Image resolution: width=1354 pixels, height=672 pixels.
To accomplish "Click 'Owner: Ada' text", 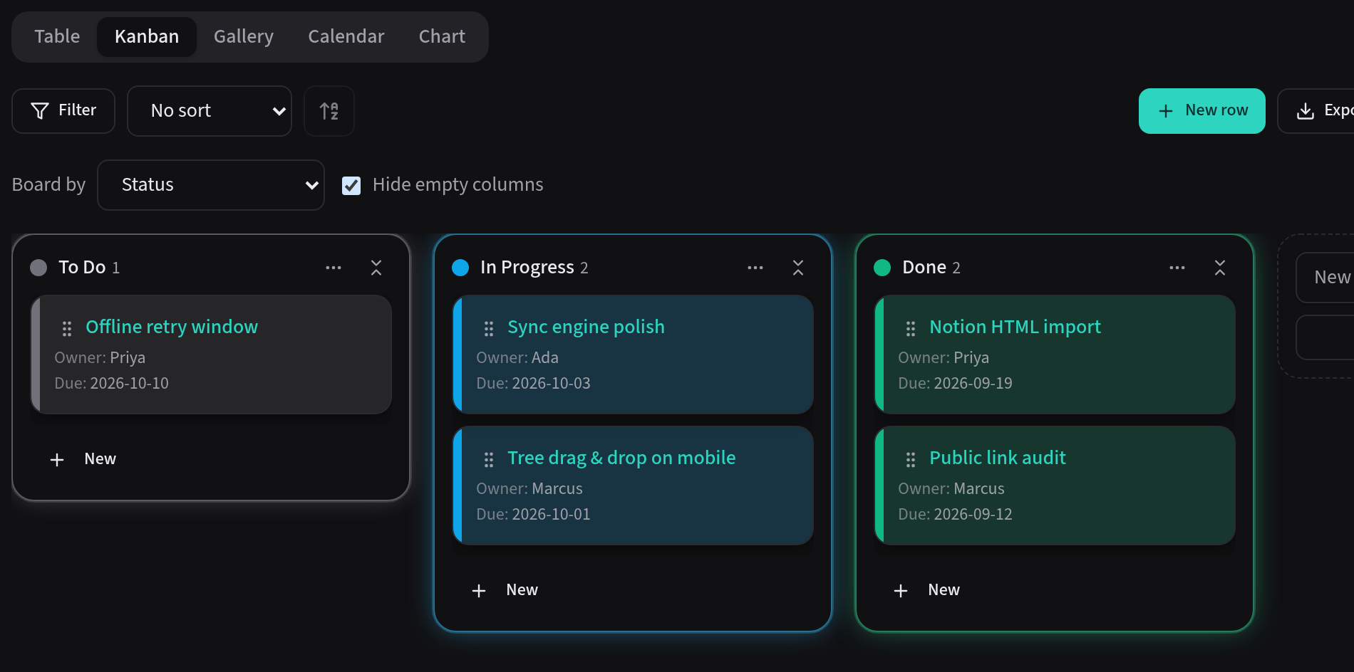I will point(517,357).
